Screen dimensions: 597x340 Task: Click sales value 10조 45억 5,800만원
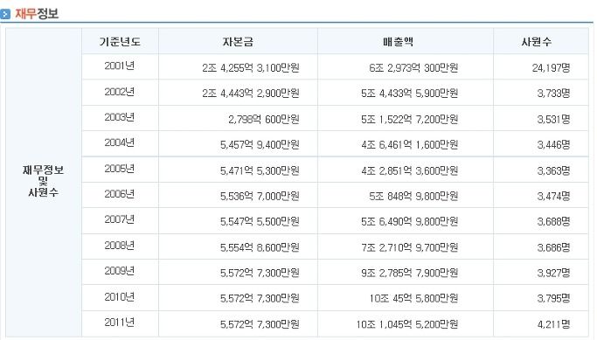[x=413, y=299]
